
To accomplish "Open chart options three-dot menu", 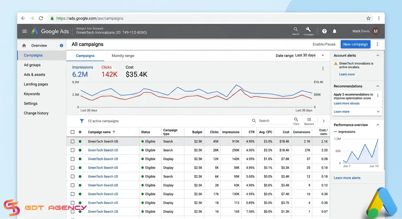I will tap(323, 69).
